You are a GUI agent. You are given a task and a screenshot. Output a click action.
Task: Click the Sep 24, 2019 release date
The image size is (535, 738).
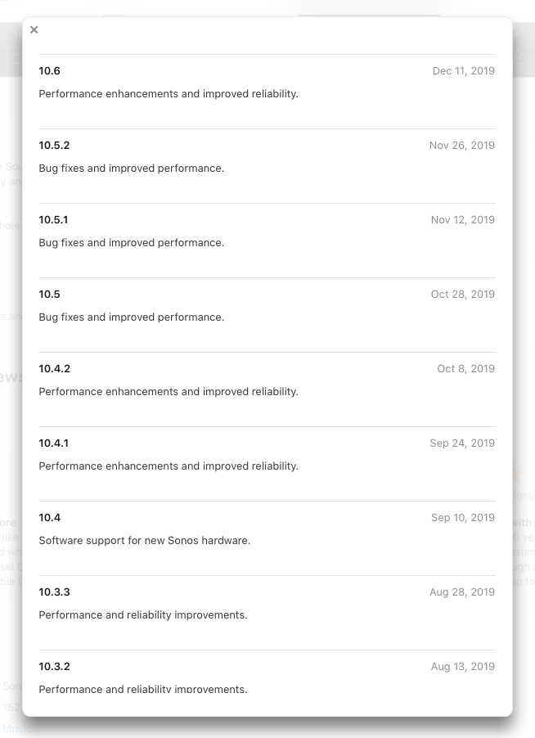462,443
